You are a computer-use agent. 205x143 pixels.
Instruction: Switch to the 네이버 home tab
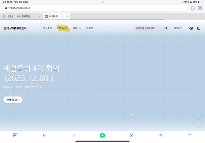coord(8,16)
